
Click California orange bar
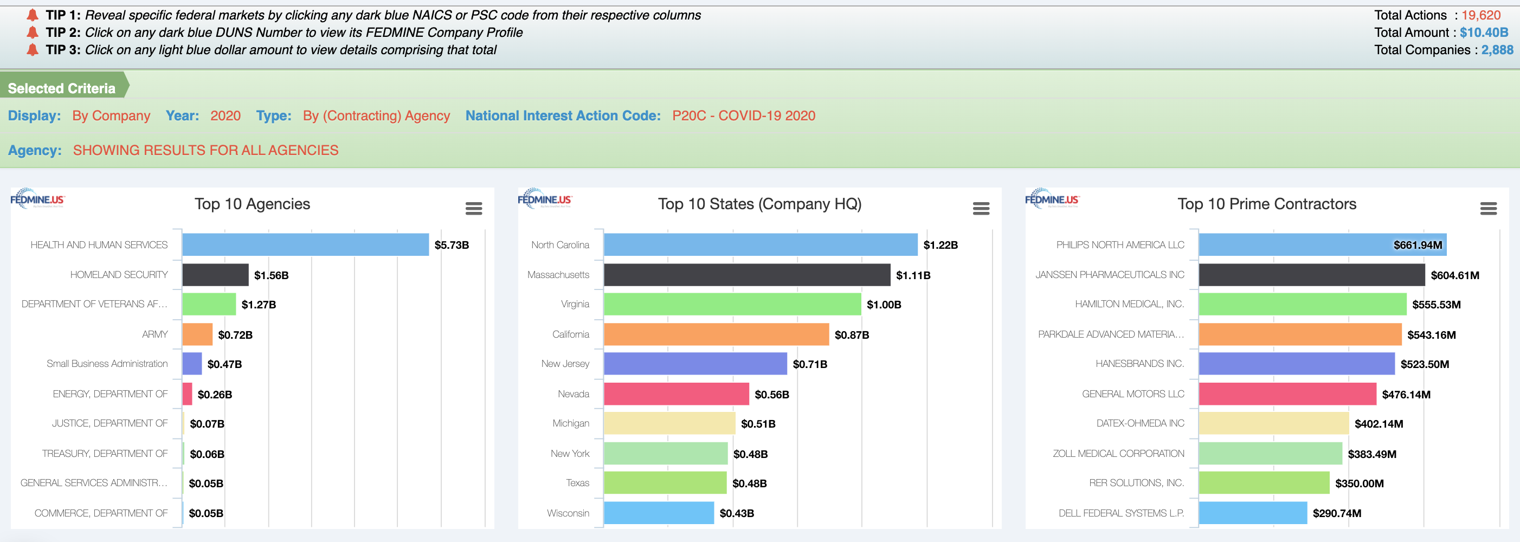pyautogui.click(x=716, y=334)
